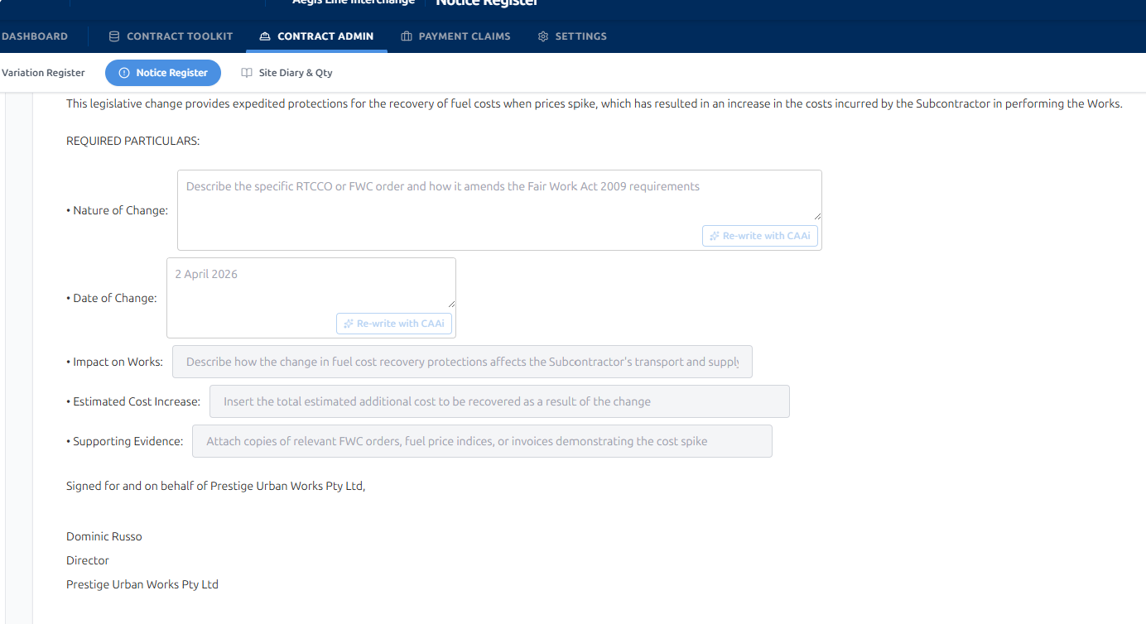Viewport: 1146px width, 624px height.
Task: Click the '• Date of Change:' label
Action: click(x=112, y=298)
